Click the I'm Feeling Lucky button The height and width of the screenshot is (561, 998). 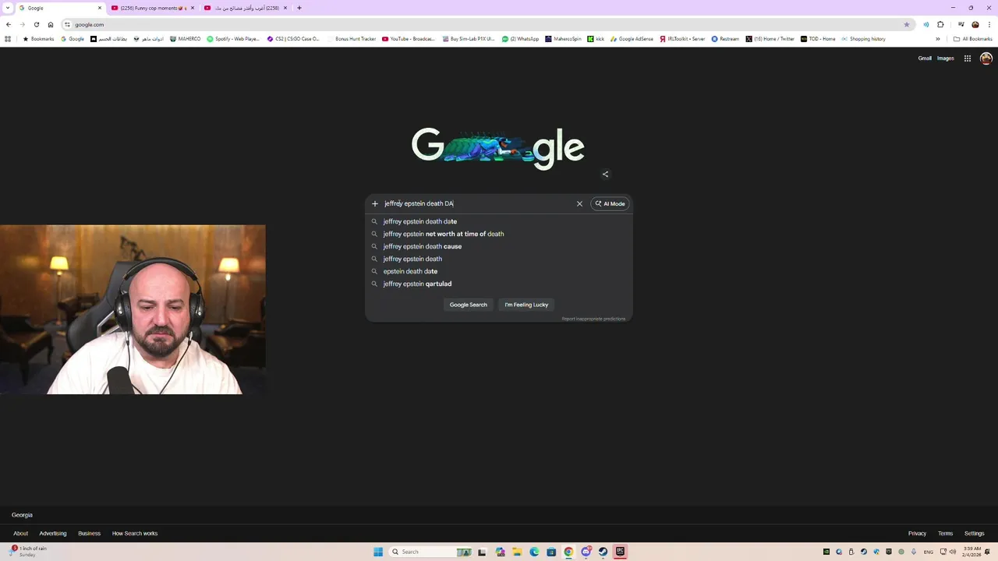point(526,305)
